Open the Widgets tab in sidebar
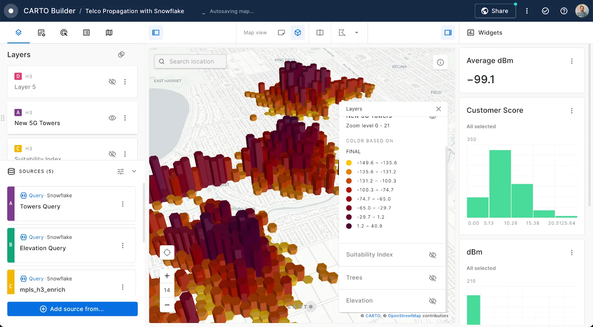Viewport: 593px width, 327px height. (41, 33)
